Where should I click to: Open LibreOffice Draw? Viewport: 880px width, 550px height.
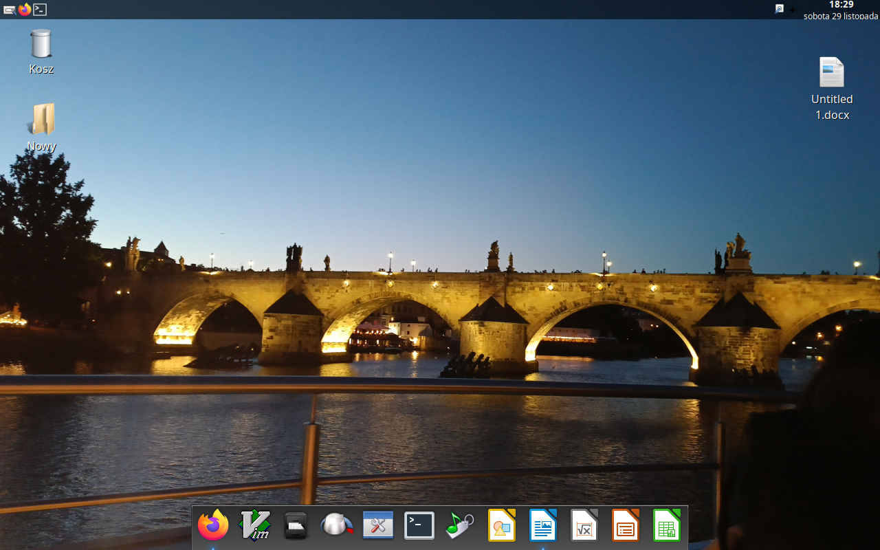(x=501, y=525)
